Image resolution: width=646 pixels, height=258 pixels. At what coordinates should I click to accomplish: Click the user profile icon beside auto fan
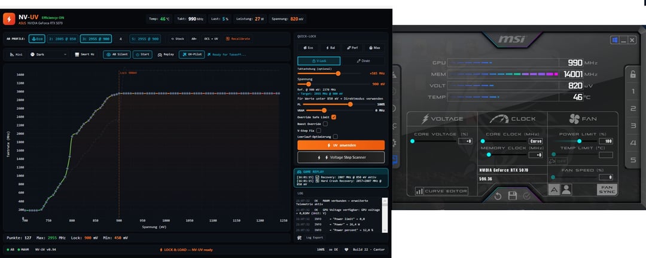(566, 189)
